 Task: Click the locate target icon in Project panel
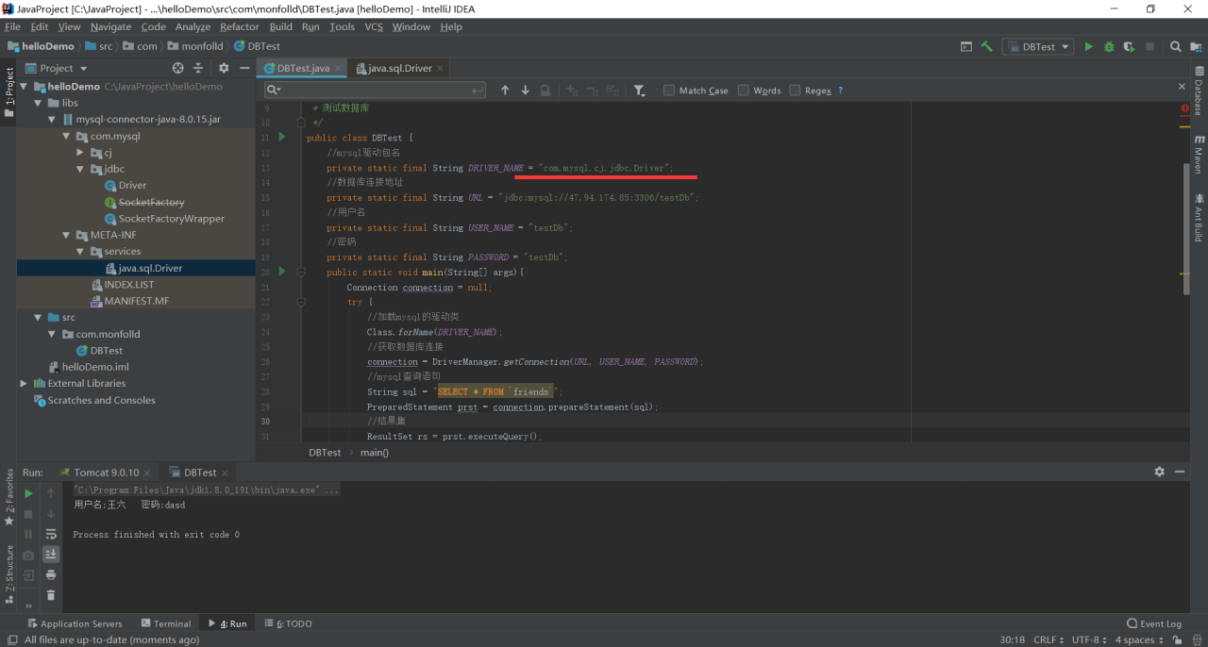[x=178, y=68]
